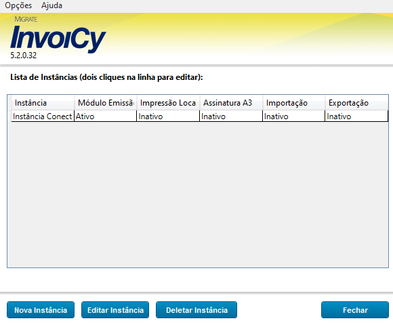Screen dimensions: 393x325
Task: Click the version number 5.2.0.32
Action: coord(23,56)
